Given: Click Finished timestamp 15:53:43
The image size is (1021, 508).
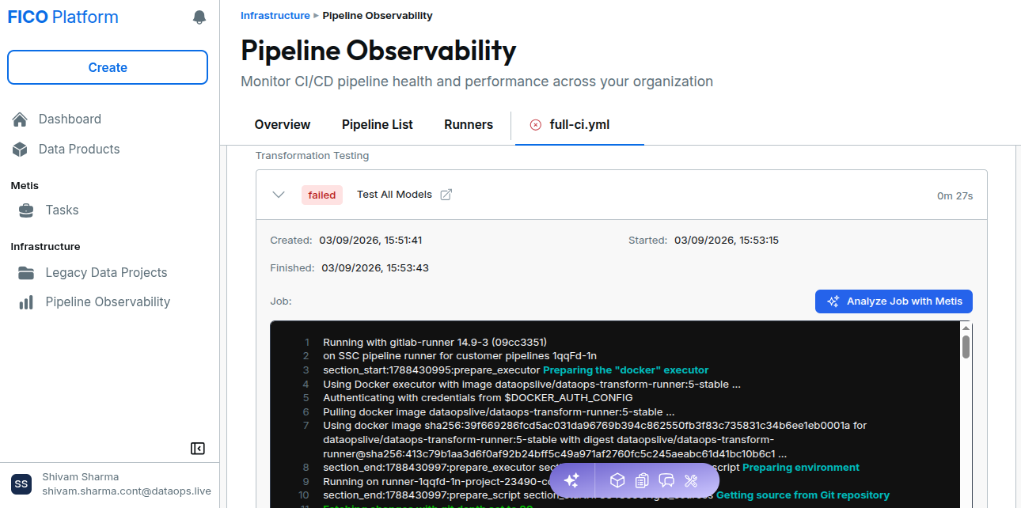Looking at the screenshot, I should pyautogui.click(x=375, y=268).
